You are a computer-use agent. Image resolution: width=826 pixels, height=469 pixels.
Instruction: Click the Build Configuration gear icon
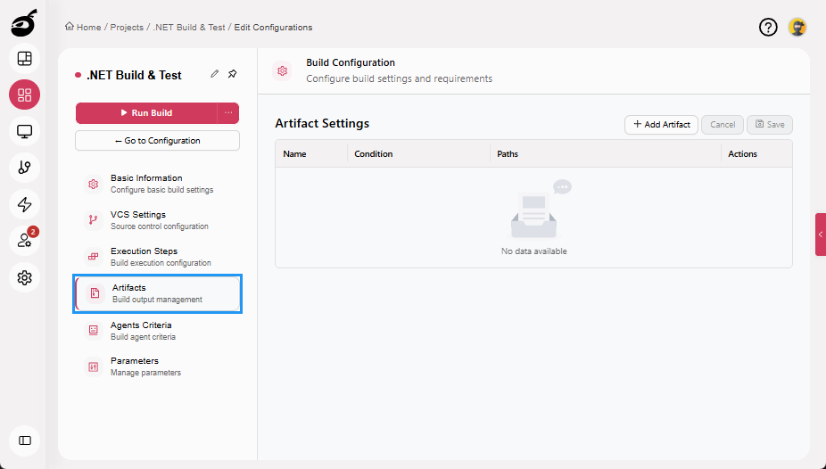click(x=283, y=70)
